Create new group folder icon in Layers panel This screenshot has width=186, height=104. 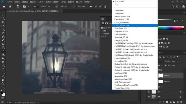click(x=174, y=102)
